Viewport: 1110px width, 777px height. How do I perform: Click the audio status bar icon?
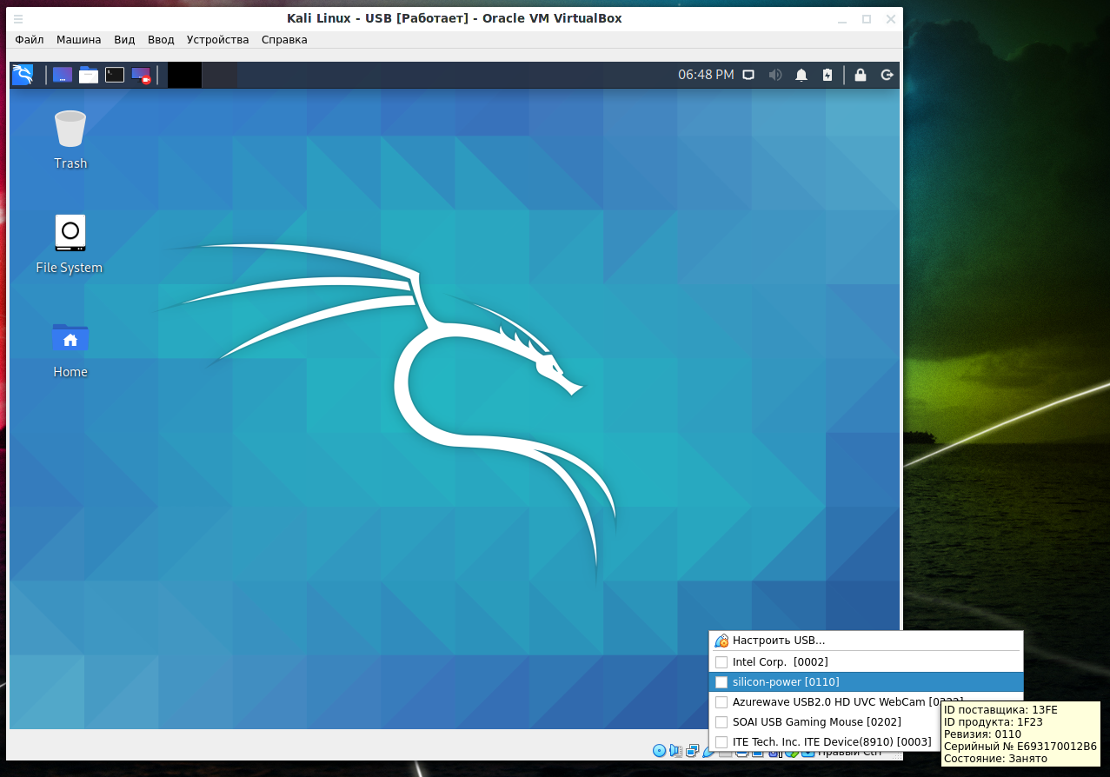pyautogui.click(x=675, y=751)
